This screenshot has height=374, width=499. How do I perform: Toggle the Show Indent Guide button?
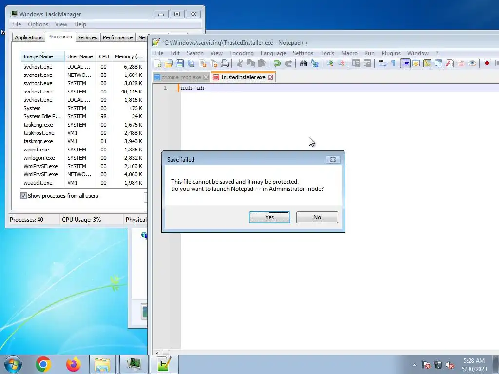[x=405, y=64]
